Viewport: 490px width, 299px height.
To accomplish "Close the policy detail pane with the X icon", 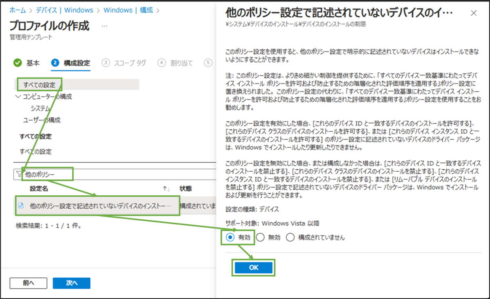I will (x=474, y=13).
